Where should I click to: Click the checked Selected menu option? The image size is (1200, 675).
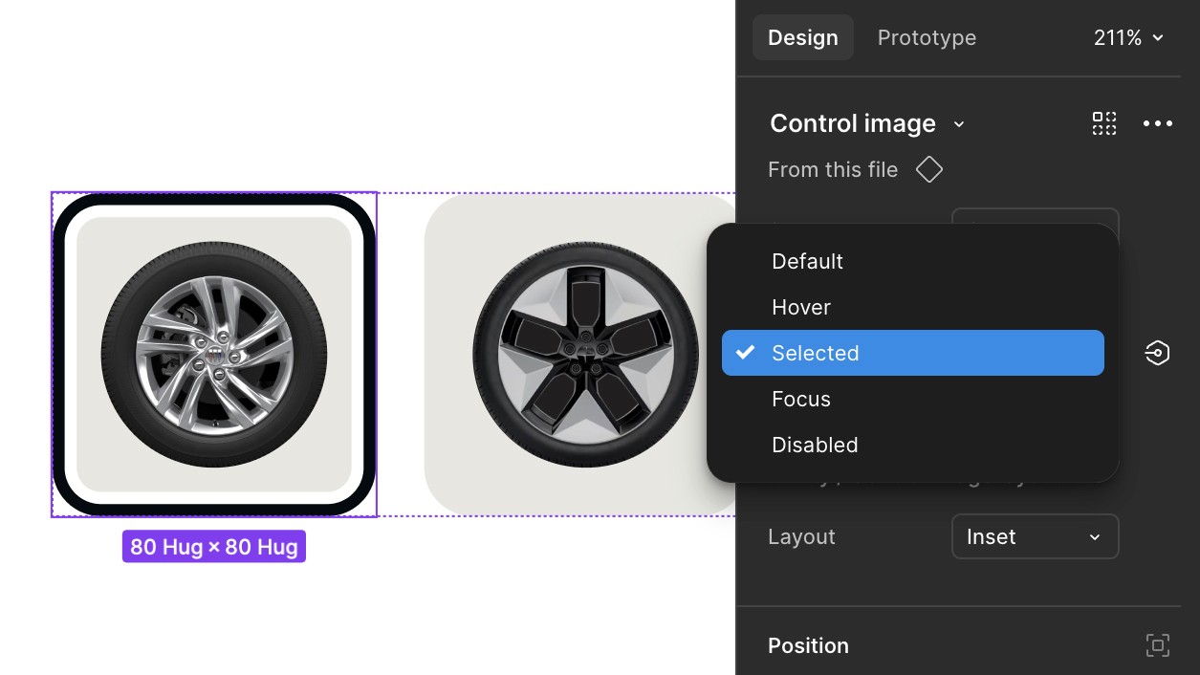click(x=816, y=353)
